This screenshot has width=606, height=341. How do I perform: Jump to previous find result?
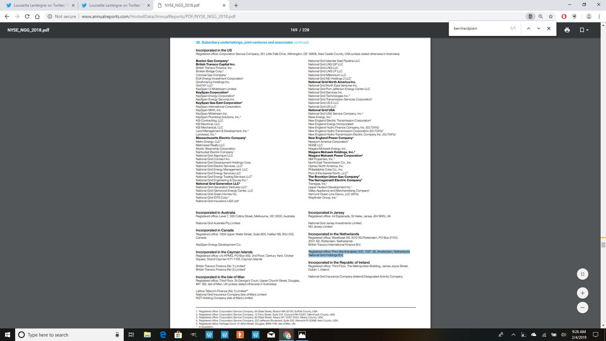pyautogui.click(x=528, y=29)
